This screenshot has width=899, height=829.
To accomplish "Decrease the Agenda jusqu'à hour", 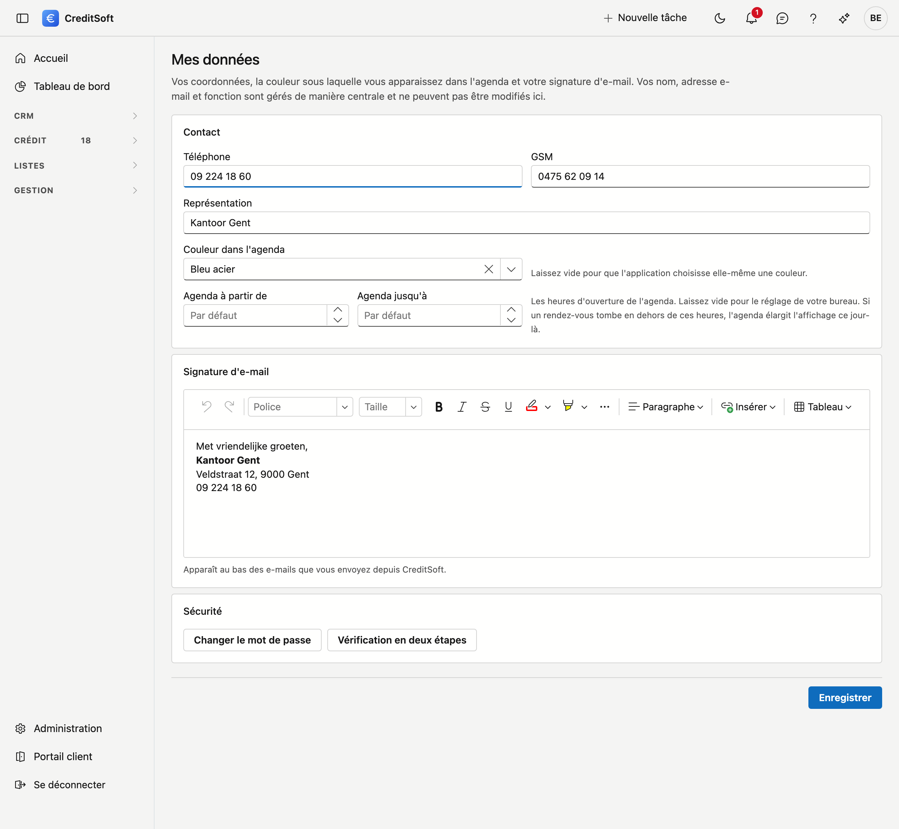I will pos(511,321).
